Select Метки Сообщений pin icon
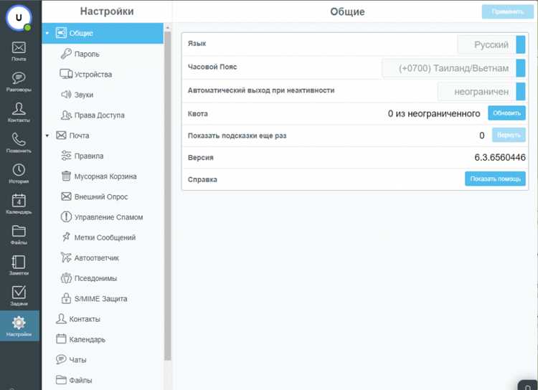This screenshot has width=538, height=390. click(66, 237)
